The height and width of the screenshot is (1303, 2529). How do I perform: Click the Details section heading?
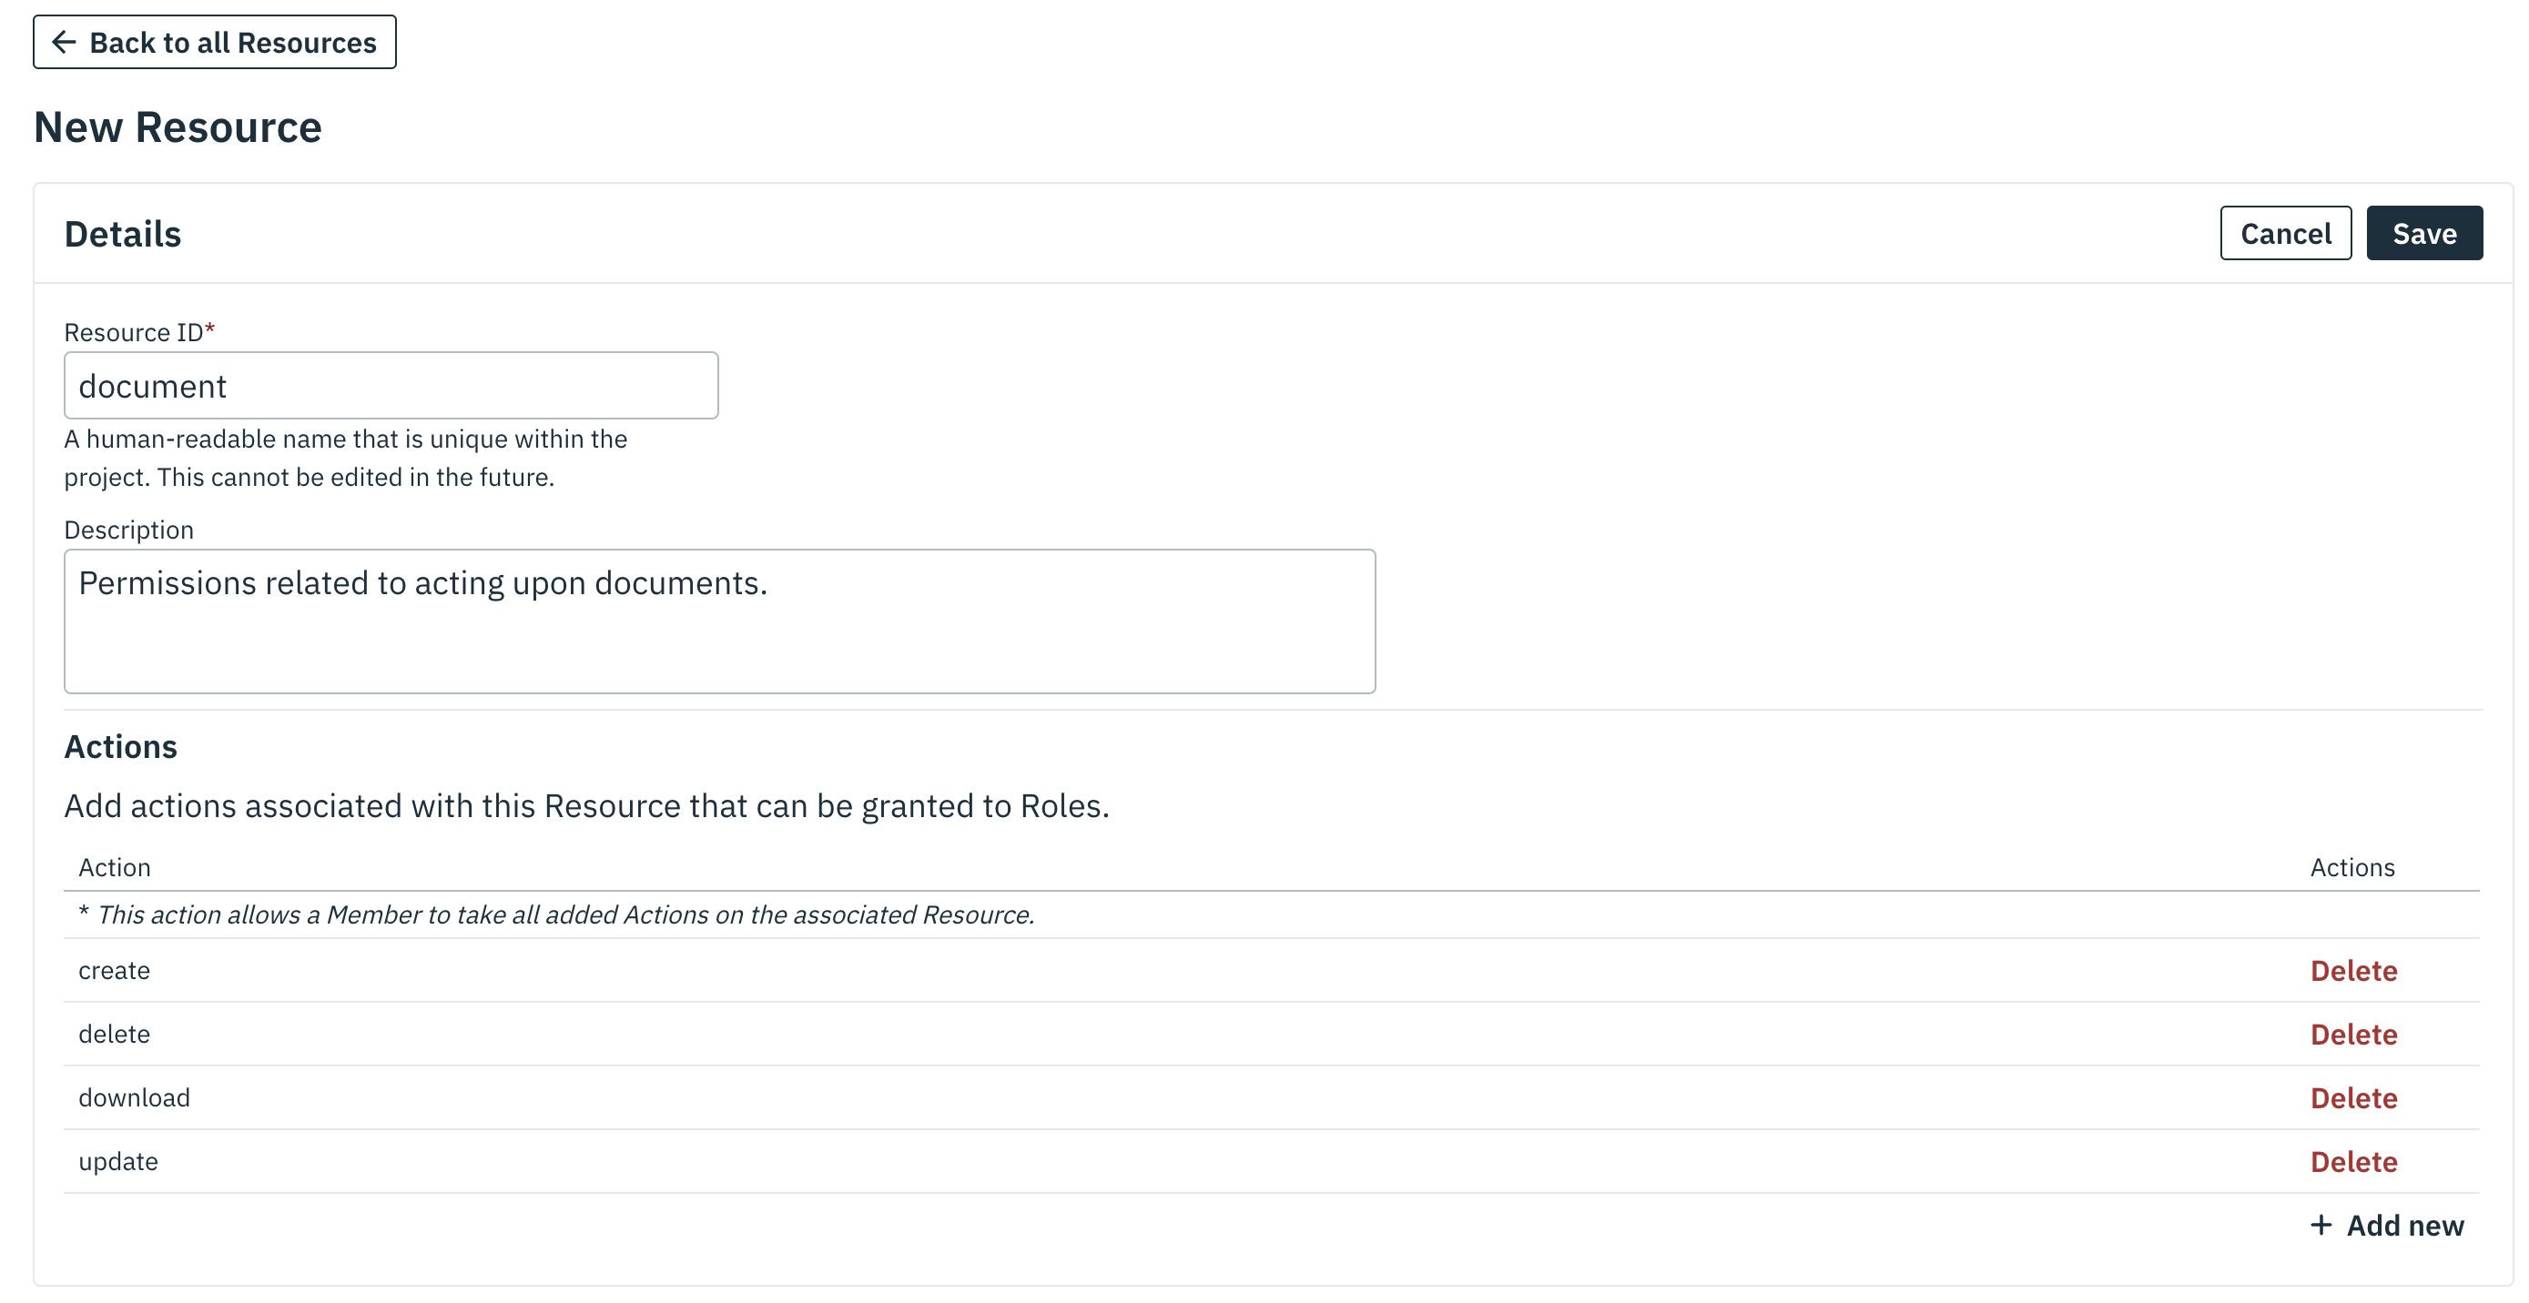(123, 235)
